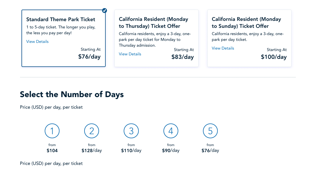The image size is (331, 171).
Task: Click the $76/day five-day price
Action: point(210,150)
